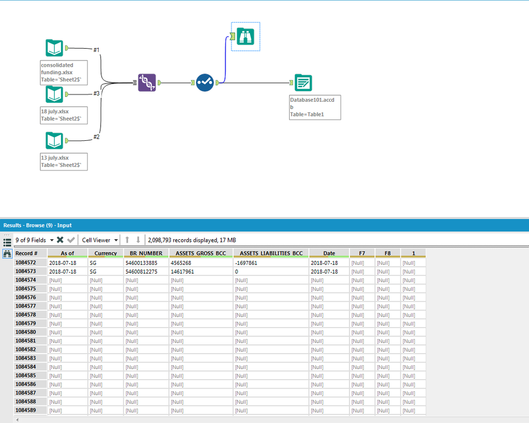
Task: Click the Currency column header
Action: click(x=105, y=254)
